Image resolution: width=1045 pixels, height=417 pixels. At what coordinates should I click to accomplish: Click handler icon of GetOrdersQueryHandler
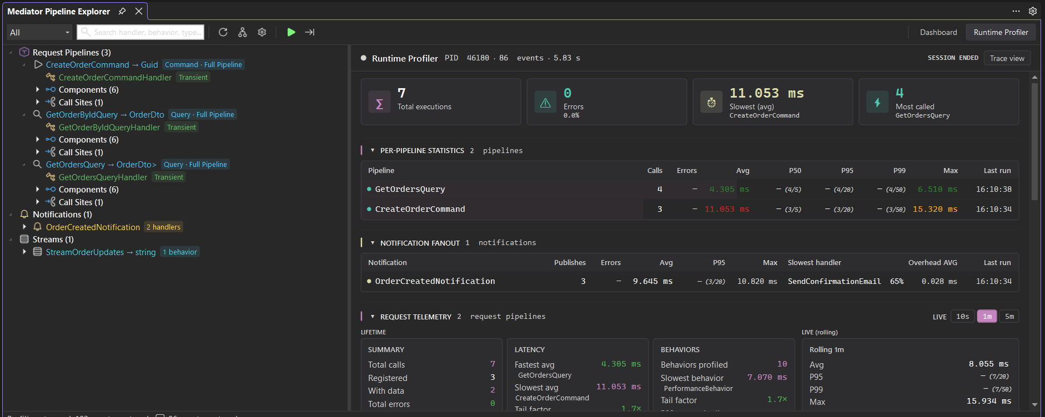click(51, 177)
